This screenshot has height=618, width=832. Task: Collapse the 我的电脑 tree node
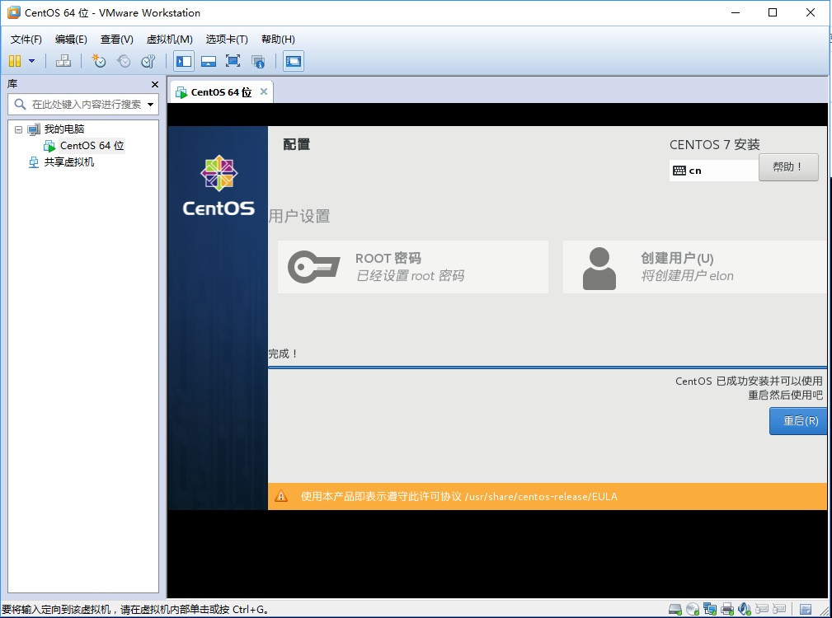[19, 129]
